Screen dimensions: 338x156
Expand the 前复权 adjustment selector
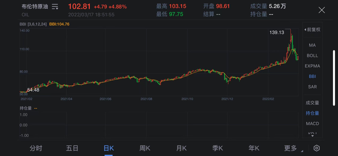click(x=312, y=30)
